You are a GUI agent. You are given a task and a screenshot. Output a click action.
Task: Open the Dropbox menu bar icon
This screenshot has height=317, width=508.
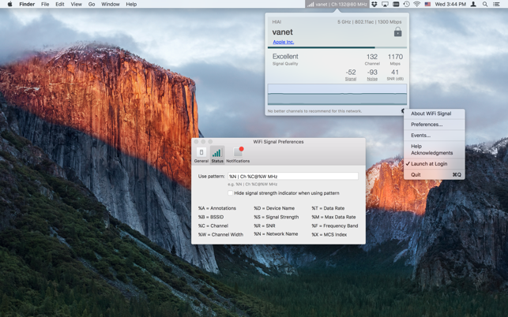point(374,4)
